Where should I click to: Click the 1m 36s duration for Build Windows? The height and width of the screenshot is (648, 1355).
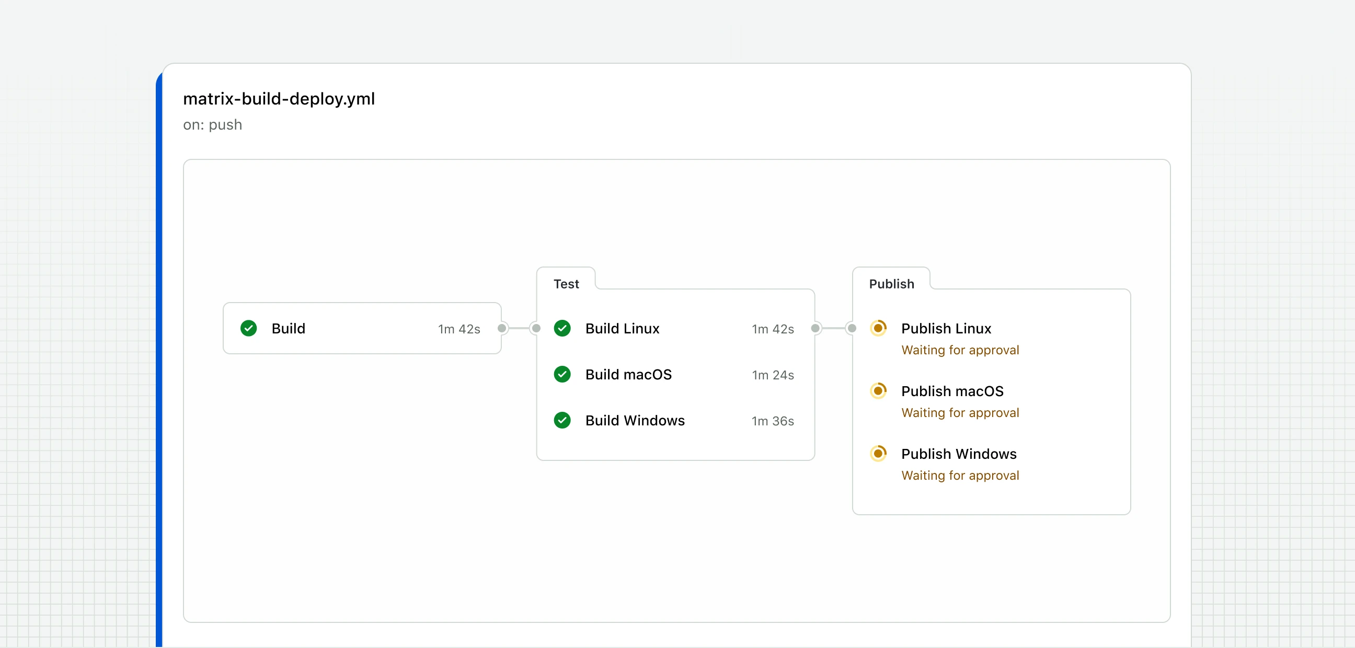pyautogui.click(x=773, y=421)
